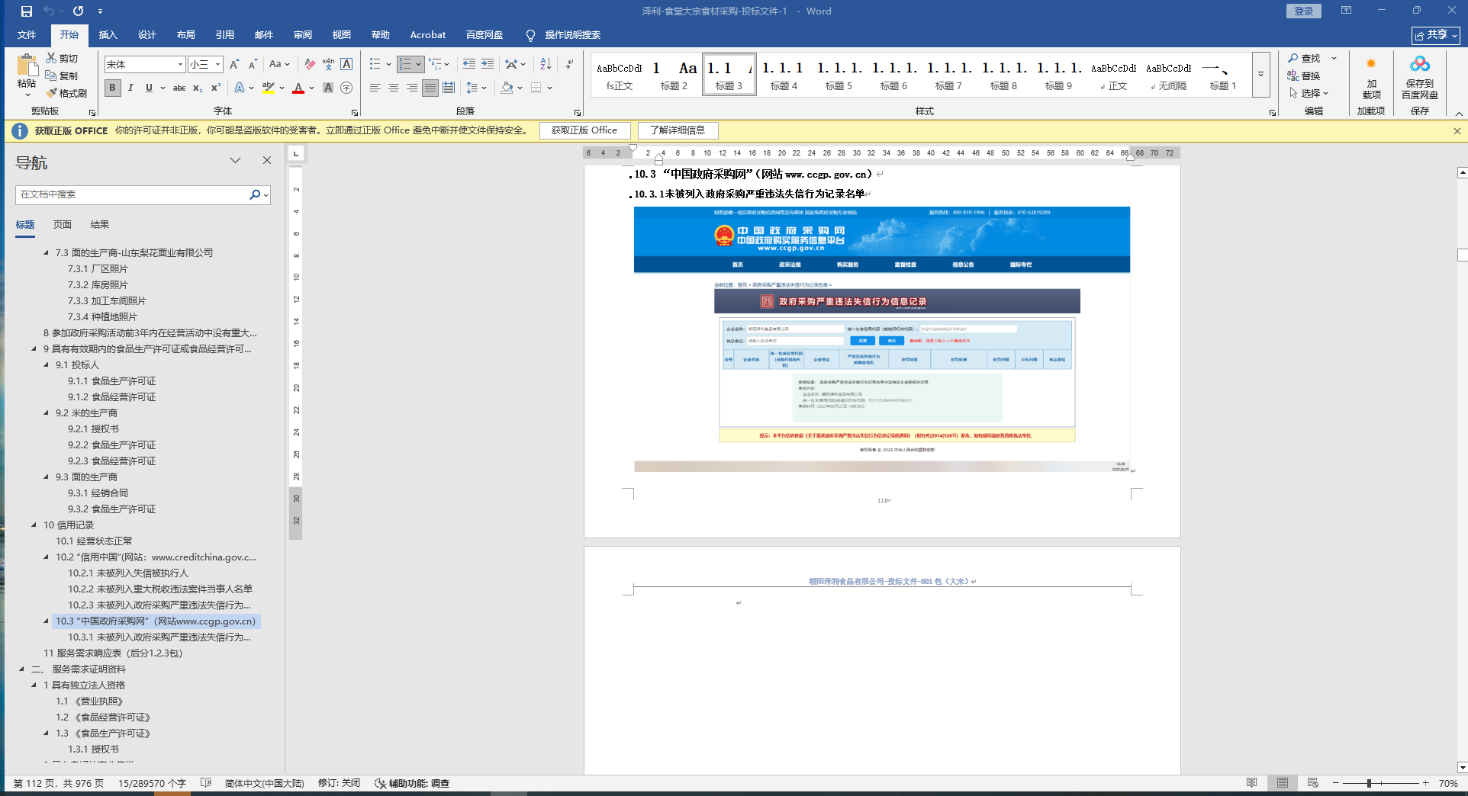Click the '在文档中搜索' navigation search field
The image size is (1468, 796).
point(131,194)
